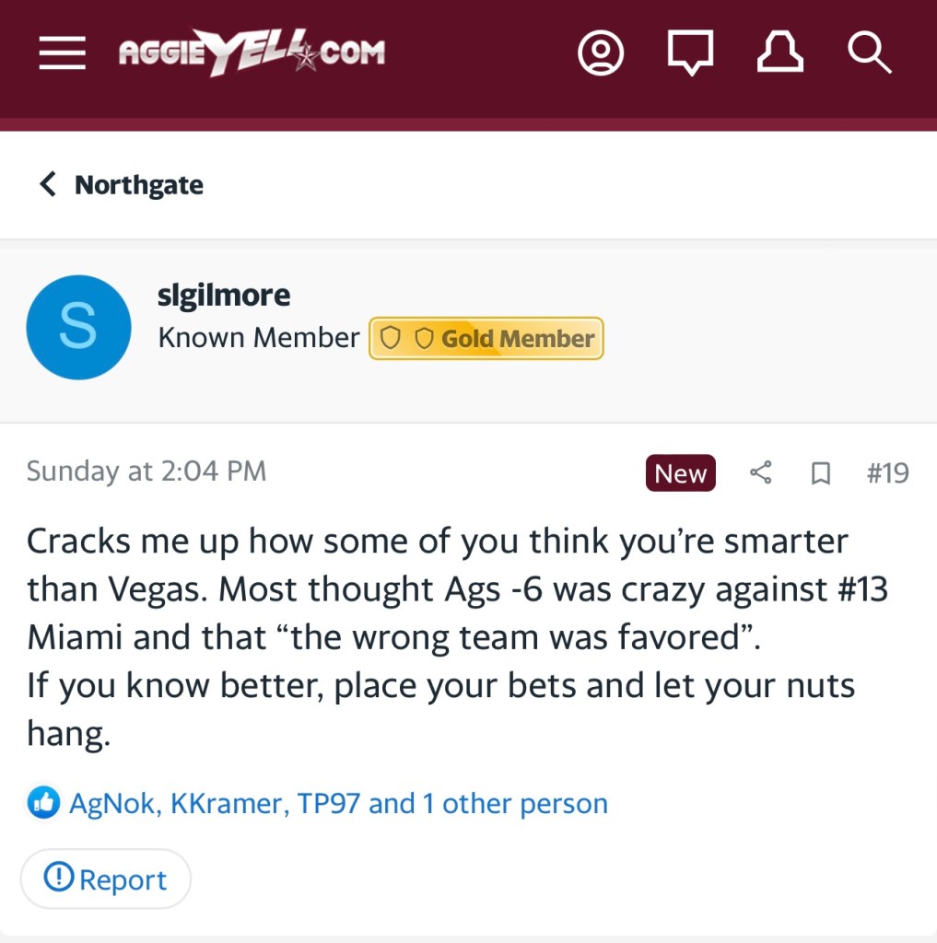Open KKramer's profile from likes list

pos(227,804)
